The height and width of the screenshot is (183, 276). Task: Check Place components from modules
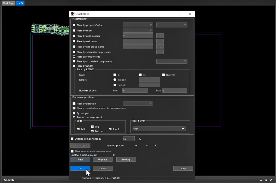pos(72,151)
